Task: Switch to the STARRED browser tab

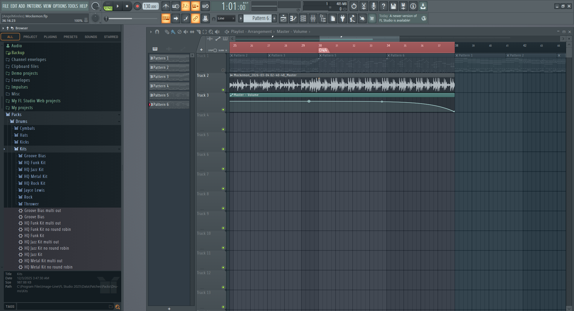Action: [111, 37]
